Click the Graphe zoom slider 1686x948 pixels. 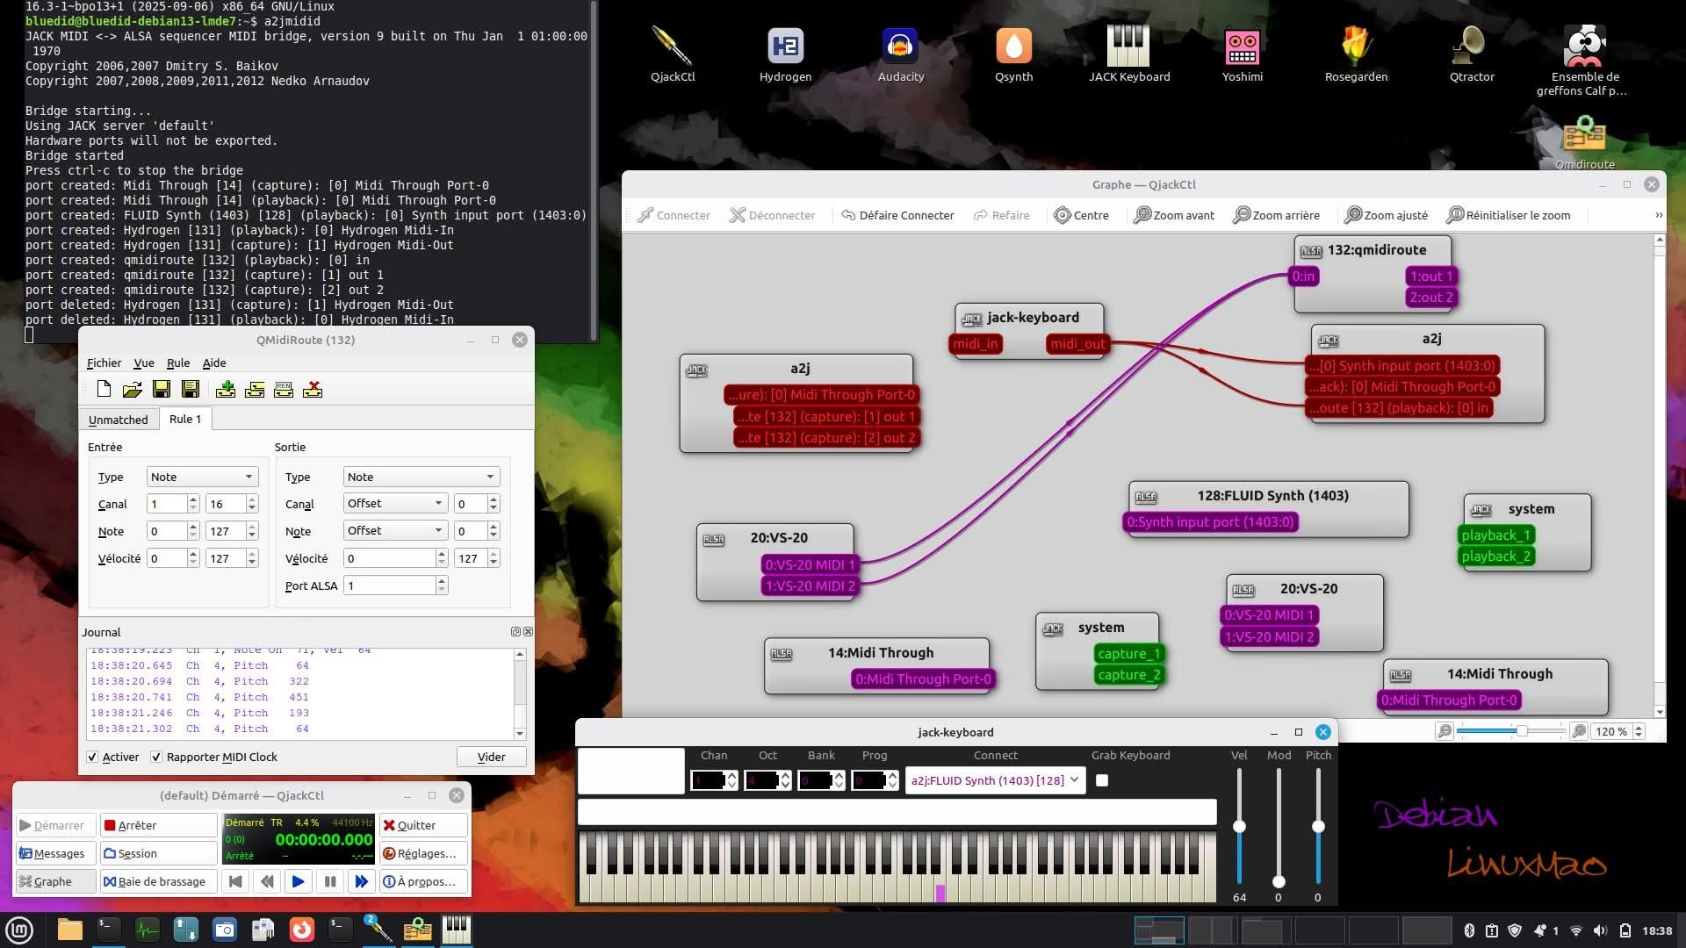click(1510, 731)
